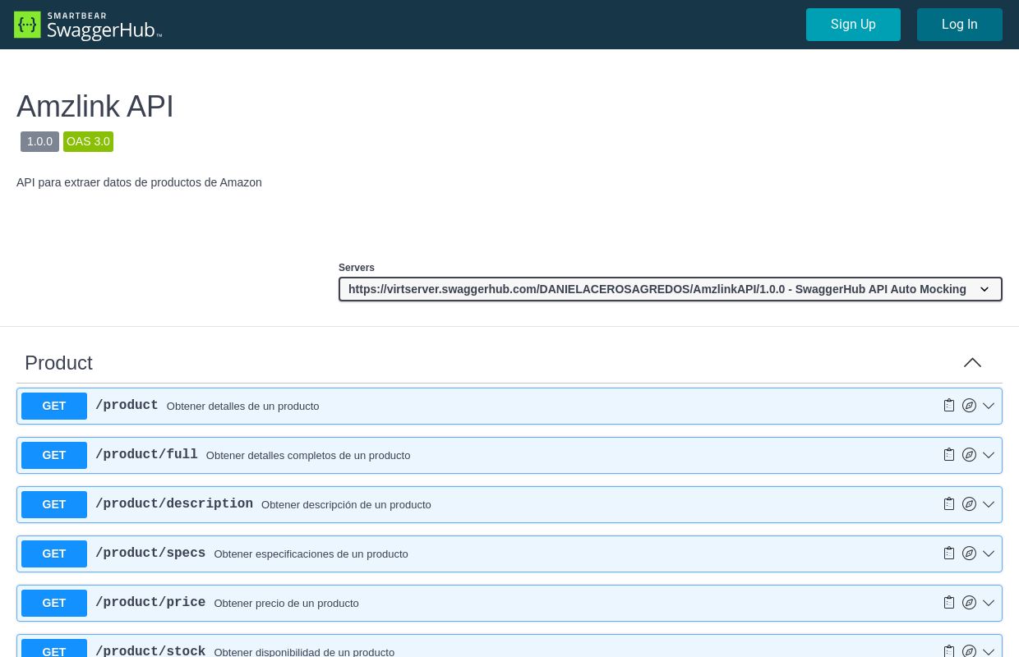The height and width of the screenshot is (657, 1019).
Task: Click the compass icon on the /product/price row
Action: 970,603
